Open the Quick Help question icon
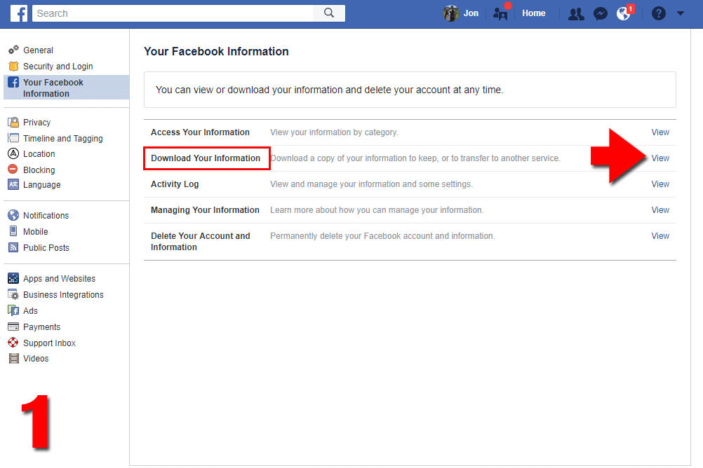 coord(658,13)
